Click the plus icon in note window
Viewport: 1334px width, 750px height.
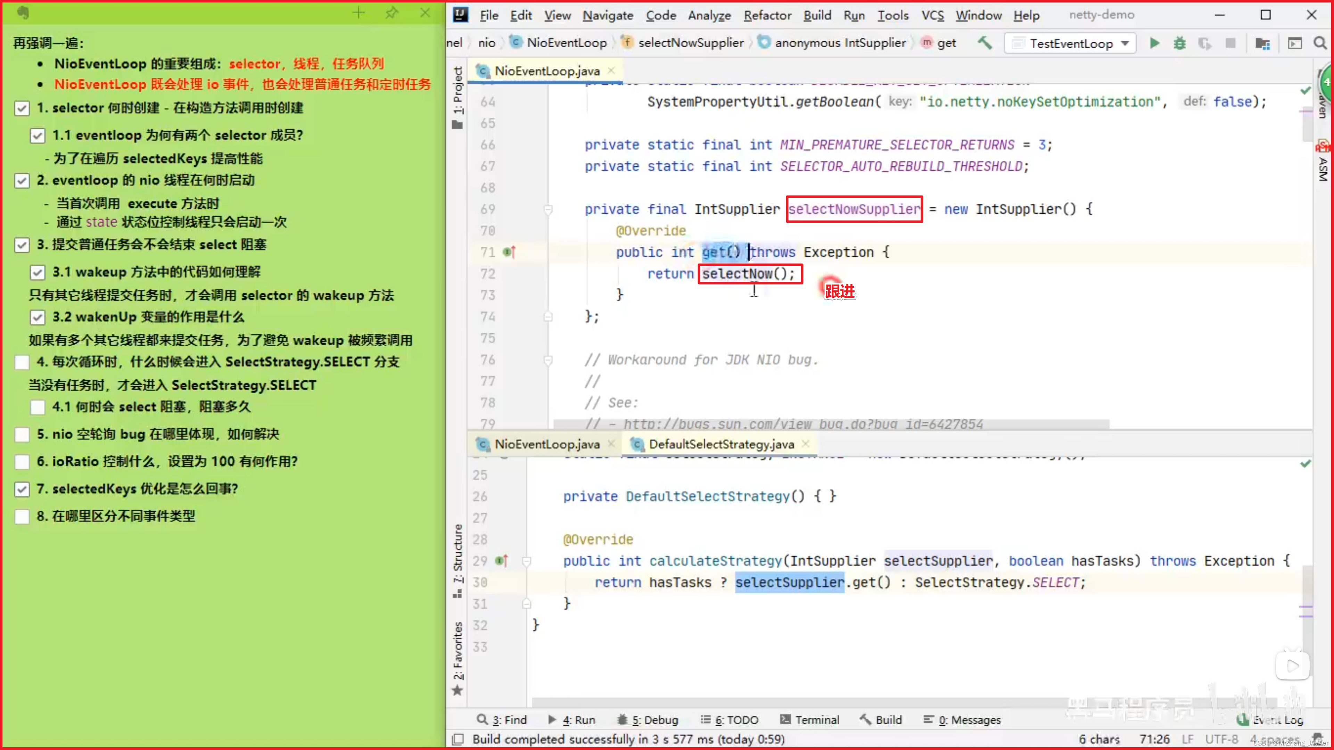[x=359, y=13]
